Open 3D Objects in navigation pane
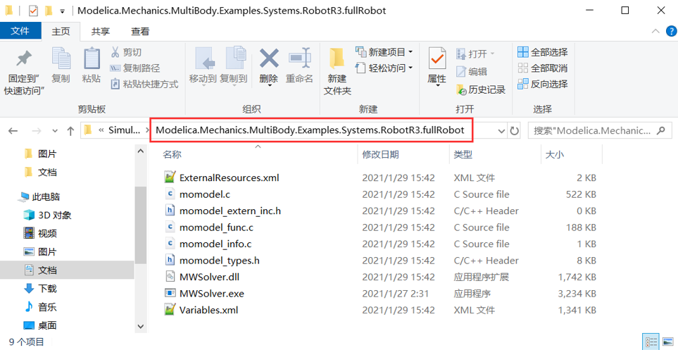678x350 pixels. point(47,215)
